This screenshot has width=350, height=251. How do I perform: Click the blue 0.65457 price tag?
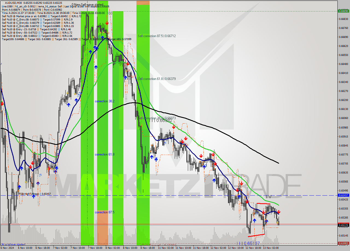click(x=343, y=195)
